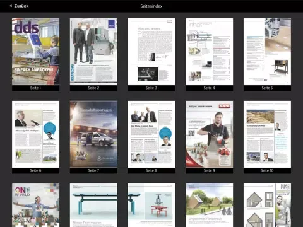Viewport: 303px width, 227px height.
Task: Open the green landscape houses page thumbnail
Action: click(210, 205)
